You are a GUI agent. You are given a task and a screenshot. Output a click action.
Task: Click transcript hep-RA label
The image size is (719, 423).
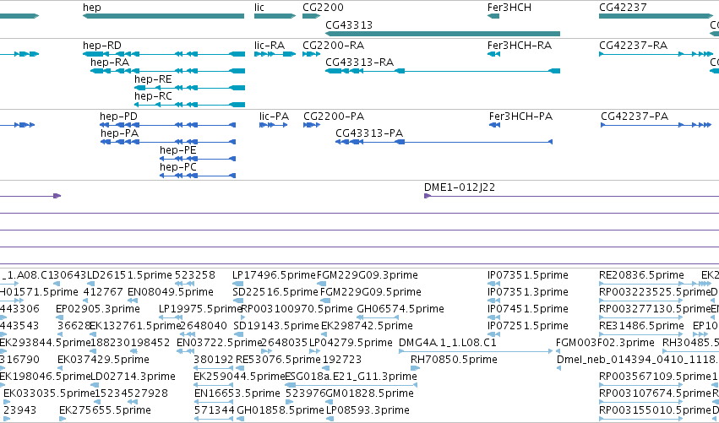coord(110,62)
